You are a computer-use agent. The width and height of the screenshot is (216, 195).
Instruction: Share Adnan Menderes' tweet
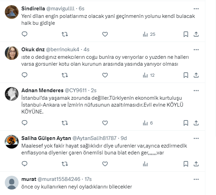pos(196,123)
